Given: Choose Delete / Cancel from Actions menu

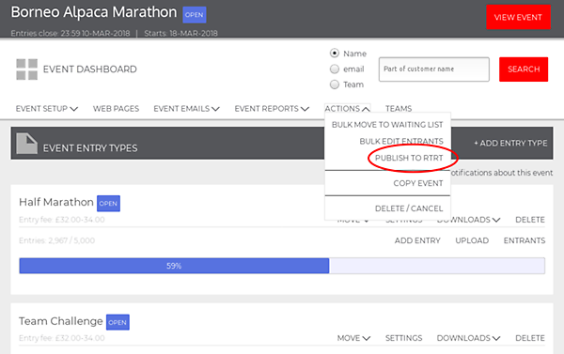Looking at the screenshot, I should 409,208.
